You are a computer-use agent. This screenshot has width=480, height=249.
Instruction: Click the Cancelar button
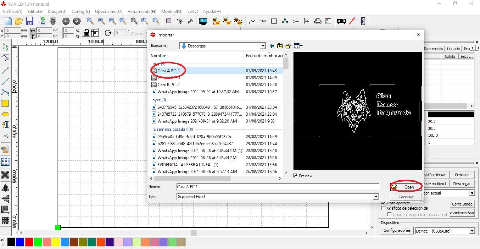tap(406, 197)
